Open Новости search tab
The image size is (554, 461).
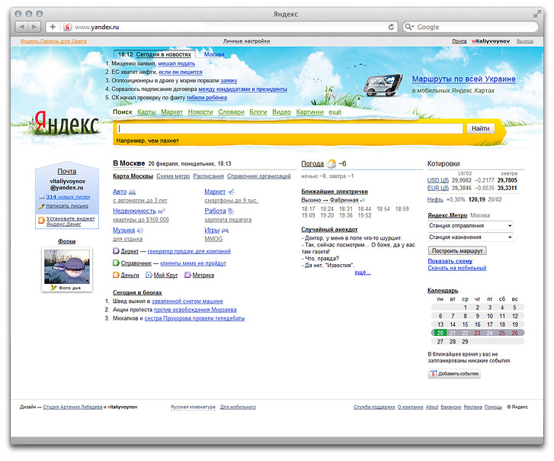pyautogui.click(x=200, y=112)
